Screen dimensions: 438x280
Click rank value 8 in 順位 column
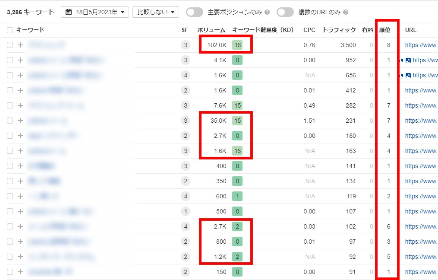388,45
